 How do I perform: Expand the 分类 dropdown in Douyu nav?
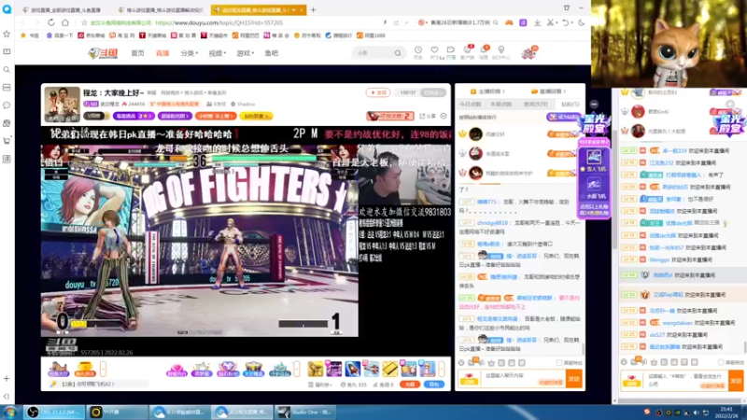[x=190, y=53]
